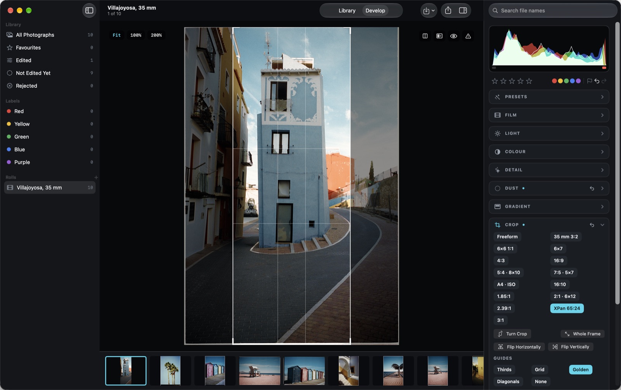Screen dimensions: 621x390
Task: Click the Turn Crop button
Action: [x=512, y=334]
